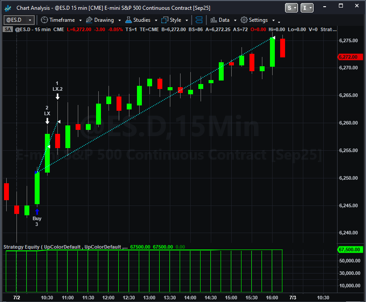Expand the @ES.D symbol dropdown
366x302 pixels.
click(30, 20)
